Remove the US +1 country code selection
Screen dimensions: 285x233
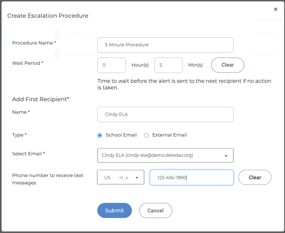pos(127,178)
